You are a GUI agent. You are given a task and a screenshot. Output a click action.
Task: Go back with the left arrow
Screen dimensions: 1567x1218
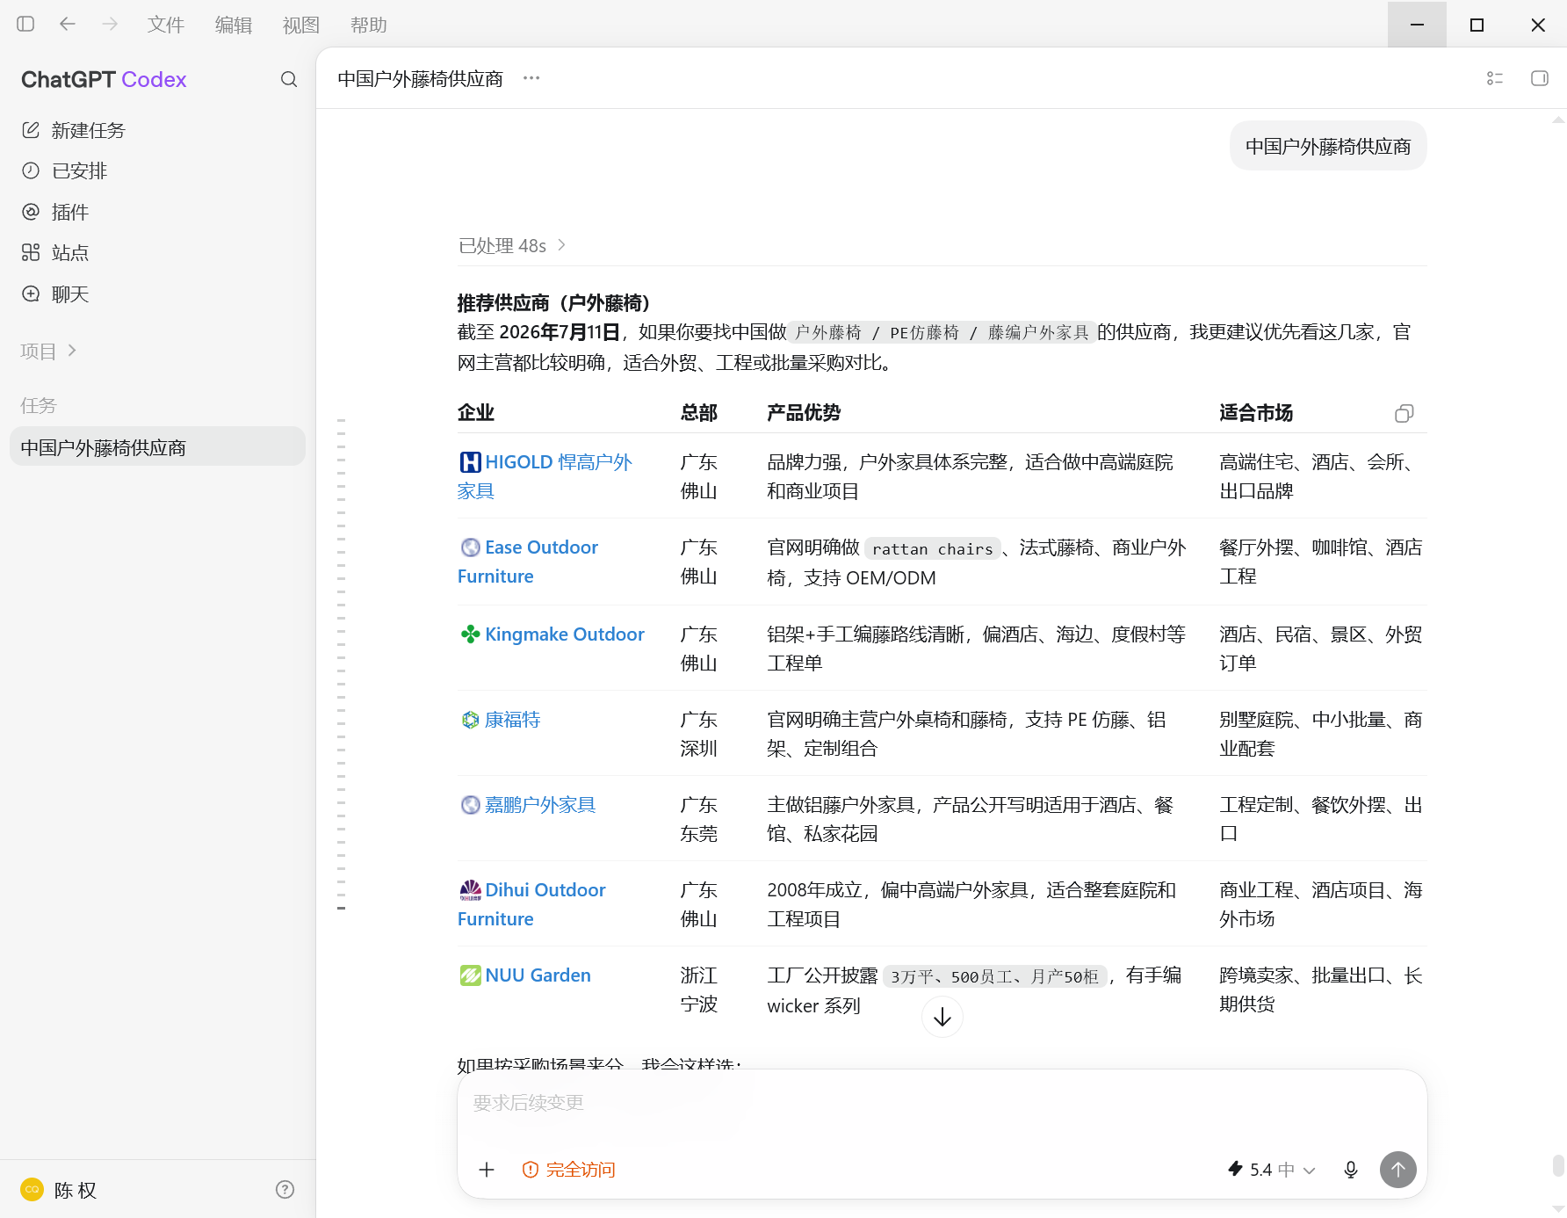67,24
